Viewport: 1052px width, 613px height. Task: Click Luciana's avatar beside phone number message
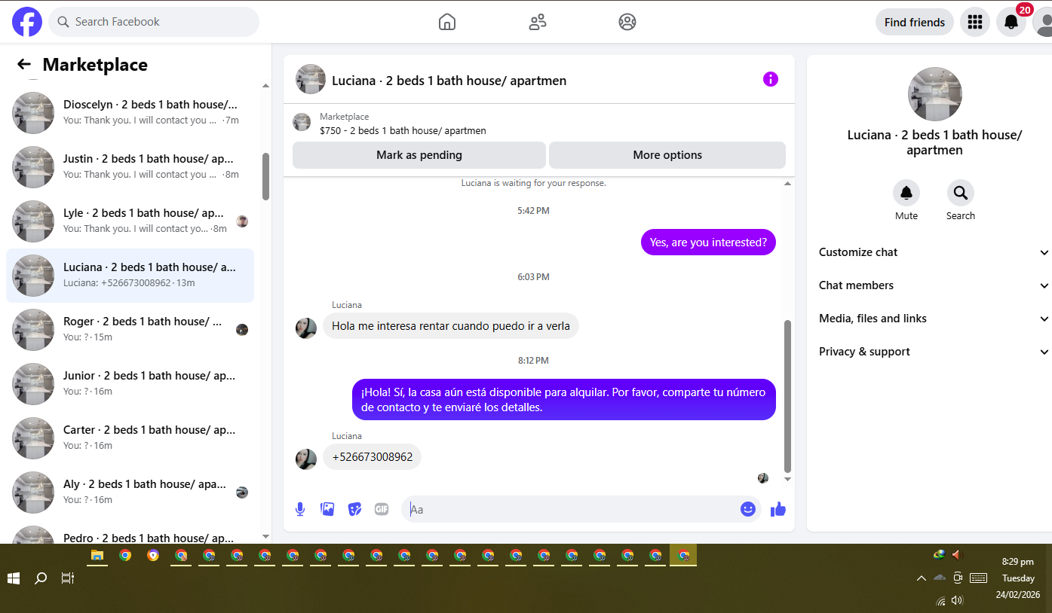(306, 459)
